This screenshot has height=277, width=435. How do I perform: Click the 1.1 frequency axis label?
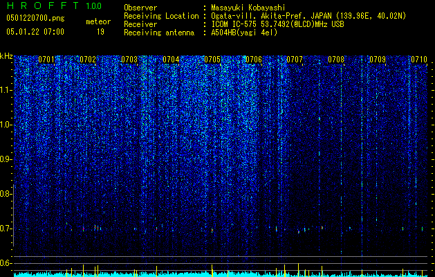6,90
